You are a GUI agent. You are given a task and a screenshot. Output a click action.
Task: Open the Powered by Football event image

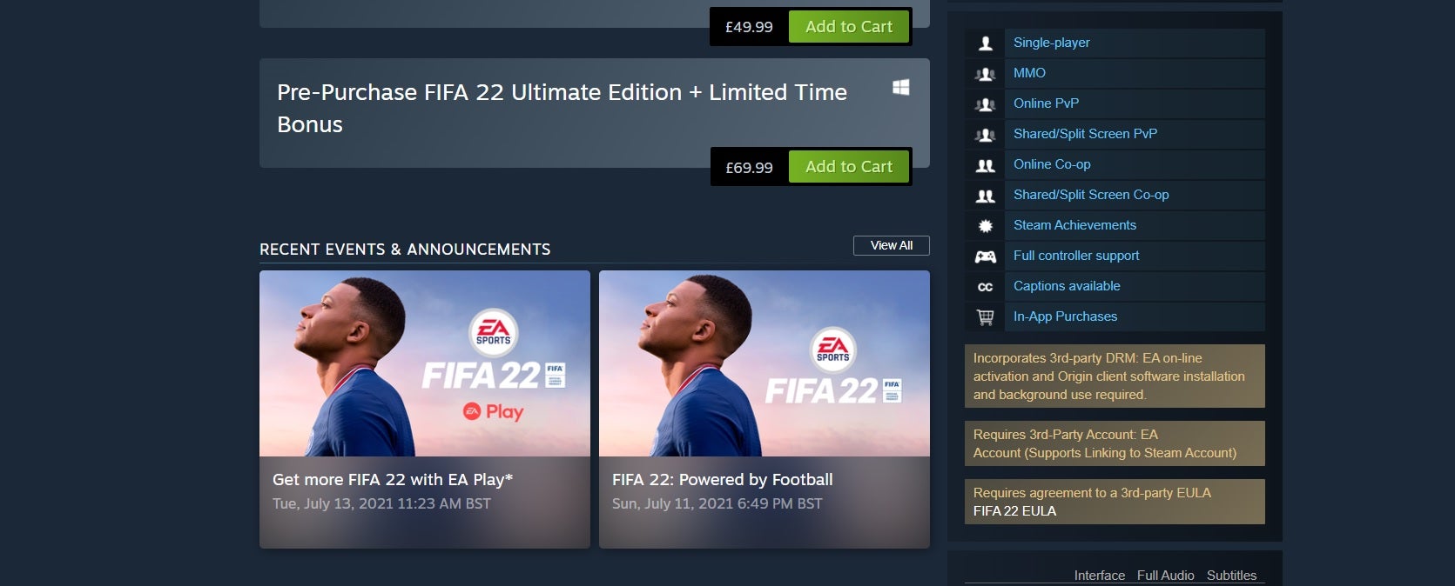tap(764, 363)
